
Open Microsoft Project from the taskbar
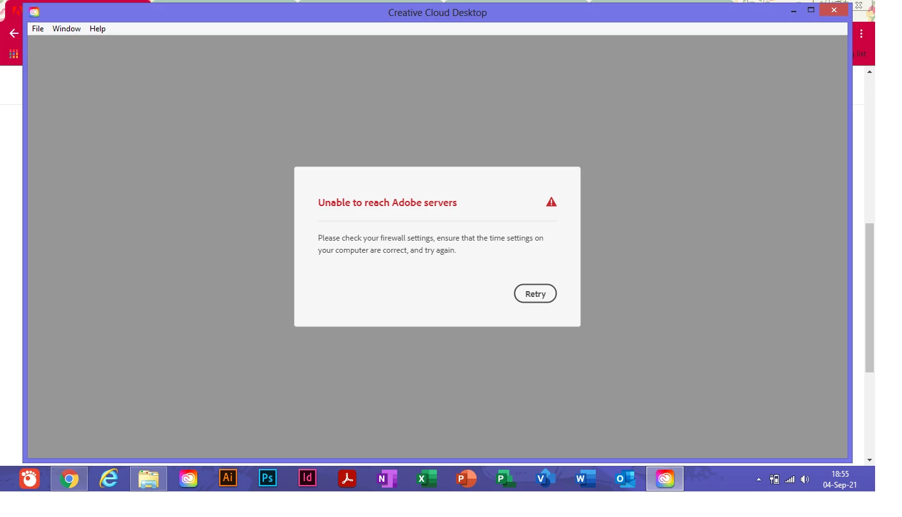(x=506, y=479)
